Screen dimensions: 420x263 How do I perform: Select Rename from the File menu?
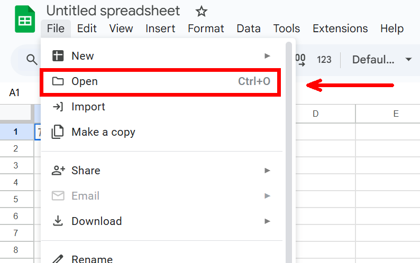coord(92,259)
